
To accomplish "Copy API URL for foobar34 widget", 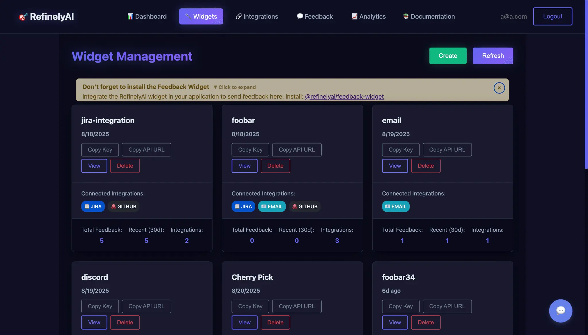I will tap(447, 306).
